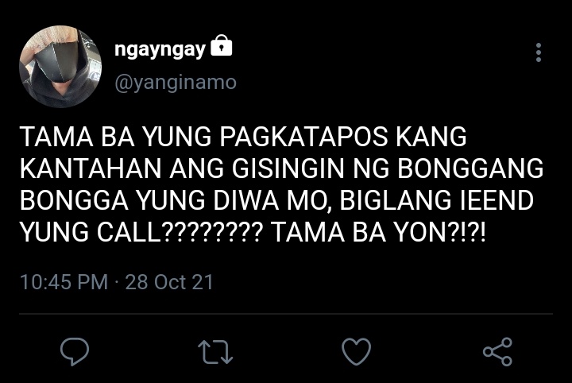Open the ngayngay display name
The height and width of the screenshot is (383, 572).
(x=160, y=49)
